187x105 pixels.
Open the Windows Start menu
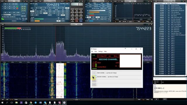(2, 102)
